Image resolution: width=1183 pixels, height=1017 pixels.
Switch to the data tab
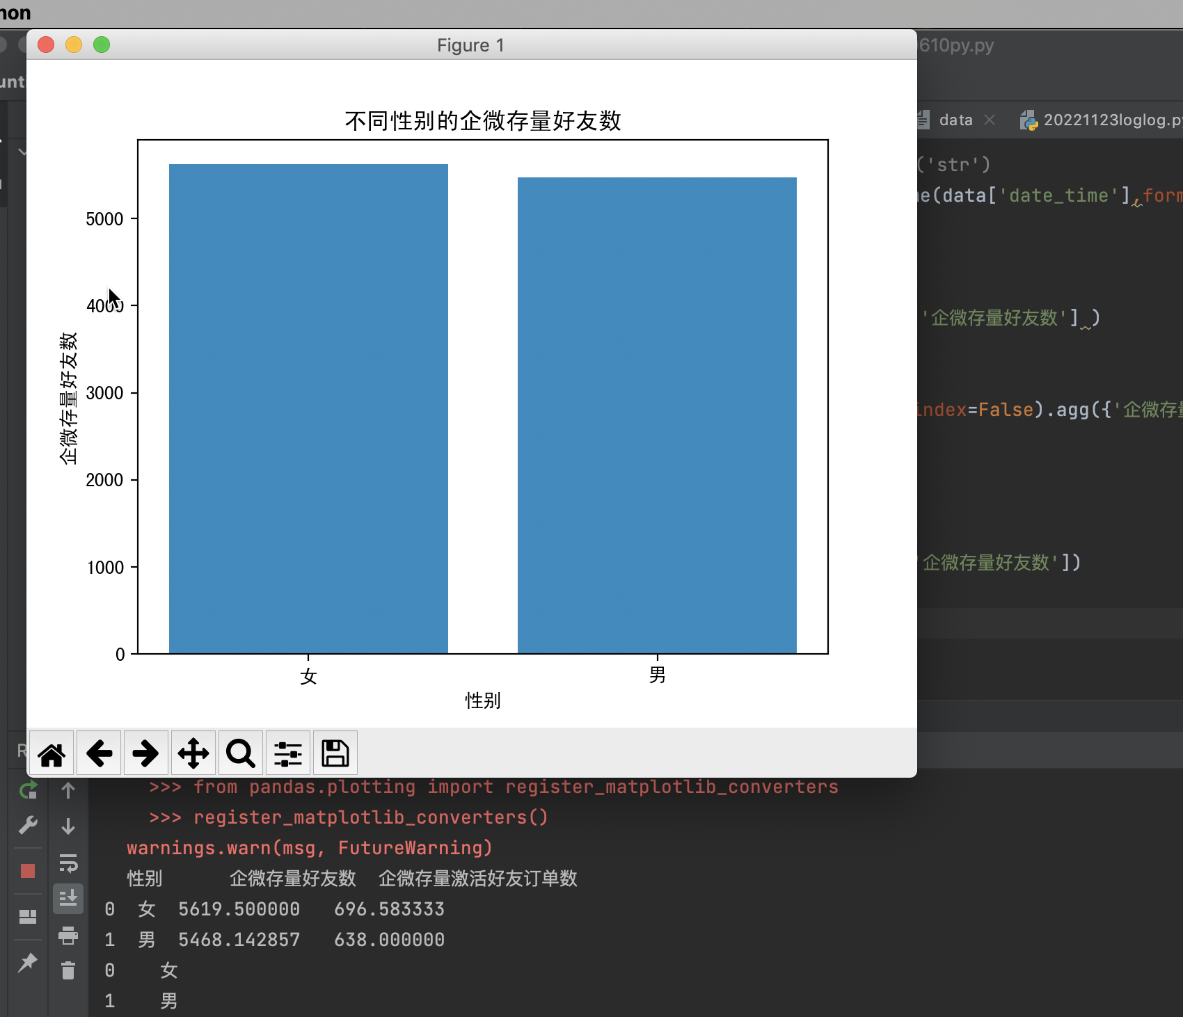click(955, 119)
